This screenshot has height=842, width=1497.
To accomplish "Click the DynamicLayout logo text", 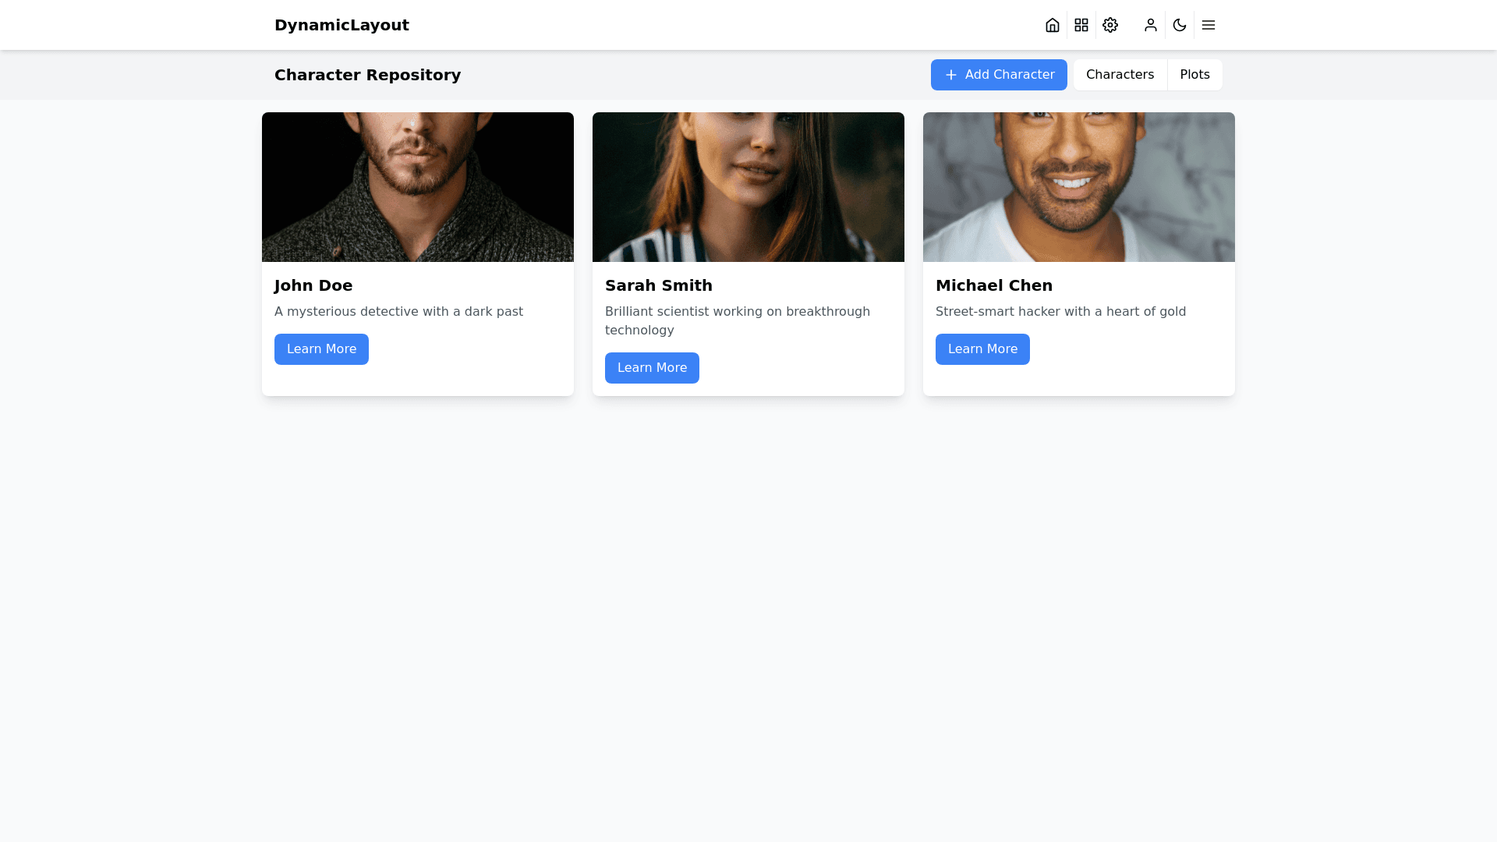I will [x=342, y=25].
